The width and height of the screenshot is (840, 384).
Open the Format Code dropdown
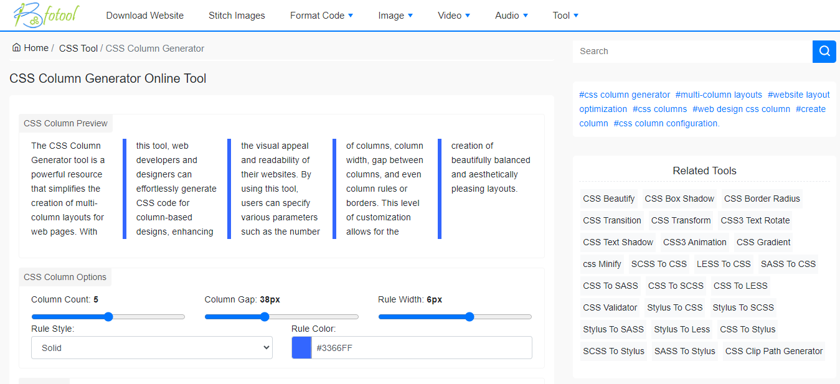tap(321, 15)
